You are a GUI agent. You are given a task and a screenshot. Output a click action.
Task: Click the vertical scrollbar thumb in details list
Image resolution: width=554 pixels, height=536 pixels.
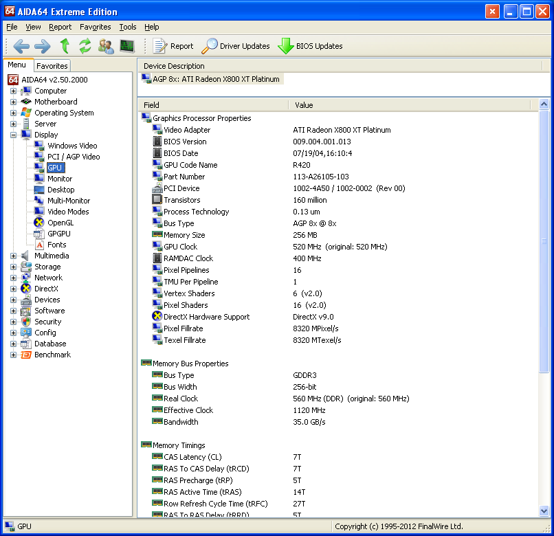tap(544, 241)
